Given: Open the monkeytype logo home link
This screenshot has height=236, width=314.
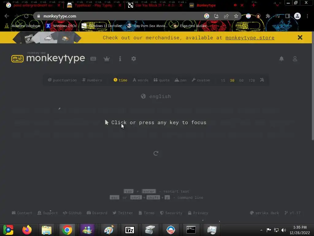Looking at the screenshot, I should click(x=48, y=58).
